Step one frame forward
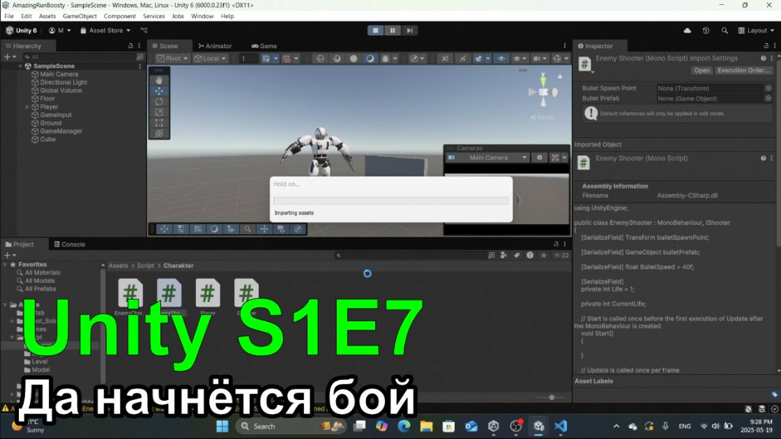 click(409, 31)
